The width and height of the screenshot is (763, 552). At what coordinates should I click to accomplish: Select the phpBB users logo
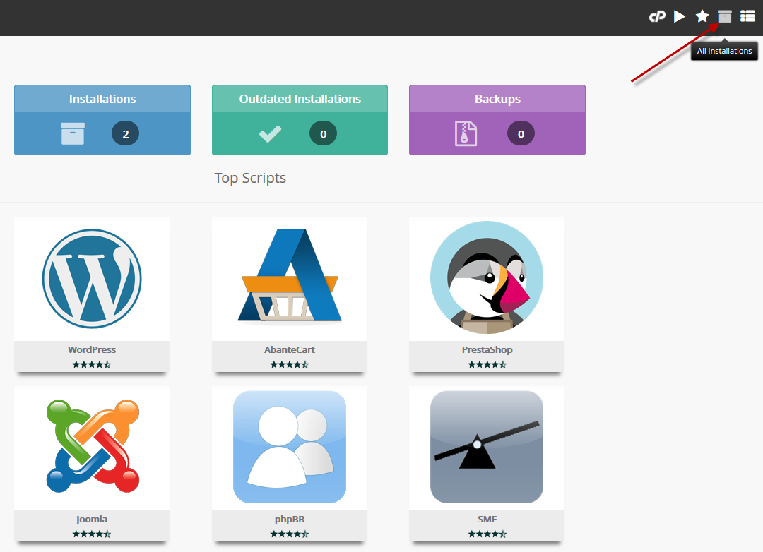click(290, 447)
